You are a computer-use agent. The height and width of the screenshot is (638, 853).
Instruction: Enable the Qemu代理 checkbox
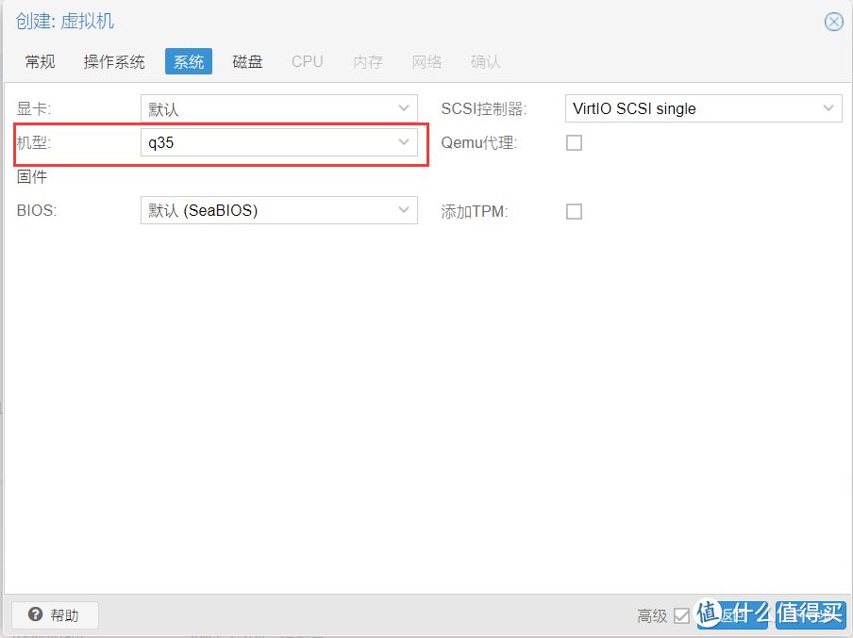click(574, 142)
